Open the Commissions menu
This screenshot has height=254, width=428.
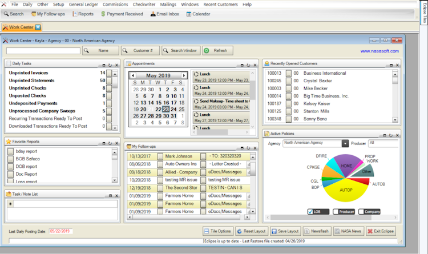[115, 5]
